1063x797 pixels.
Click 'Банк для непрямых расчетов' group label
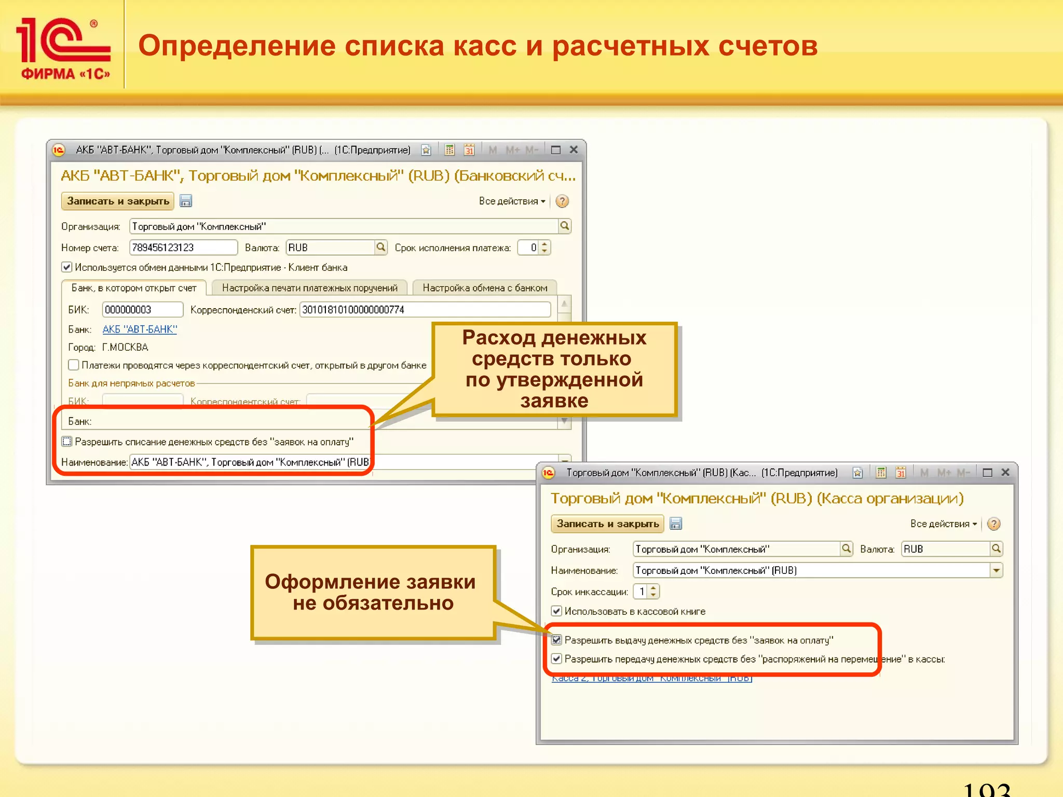pyautogui.click(x=131, y=383)
